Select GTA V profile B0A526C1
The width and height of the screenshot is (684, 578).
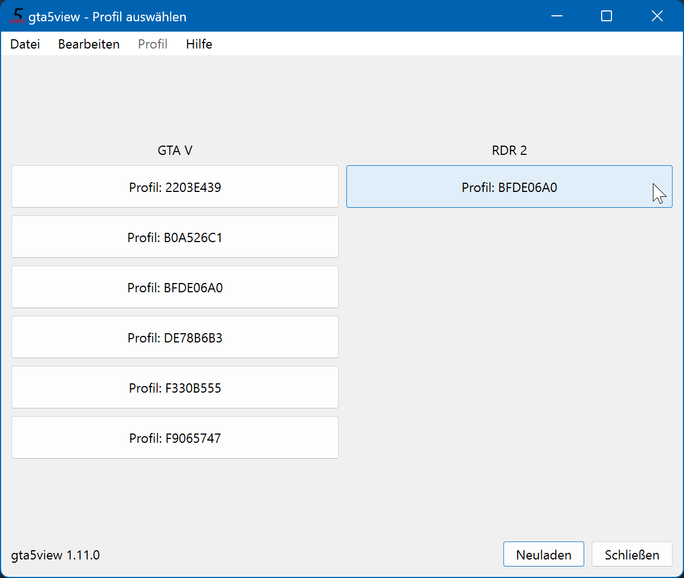[175, 237]
